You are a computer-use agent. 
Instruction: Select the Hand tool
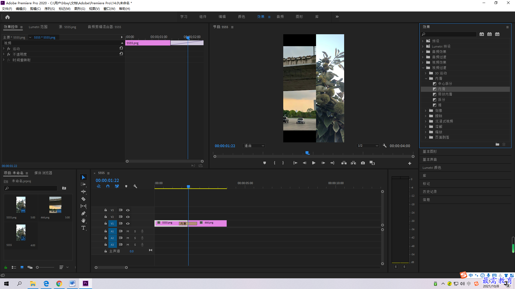[x=83, y=220]
